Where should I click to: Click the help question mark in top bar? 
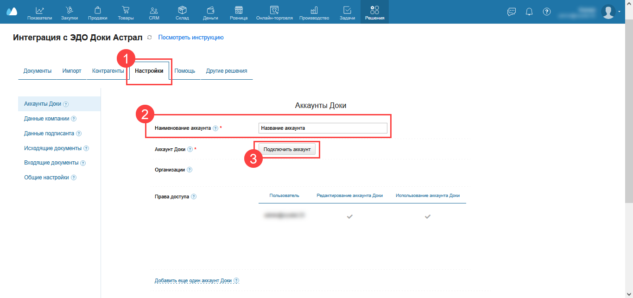pyautogui.click(x=547, y=12)
